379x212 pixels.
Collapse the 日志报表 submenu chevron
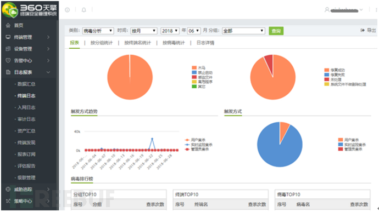48,72
